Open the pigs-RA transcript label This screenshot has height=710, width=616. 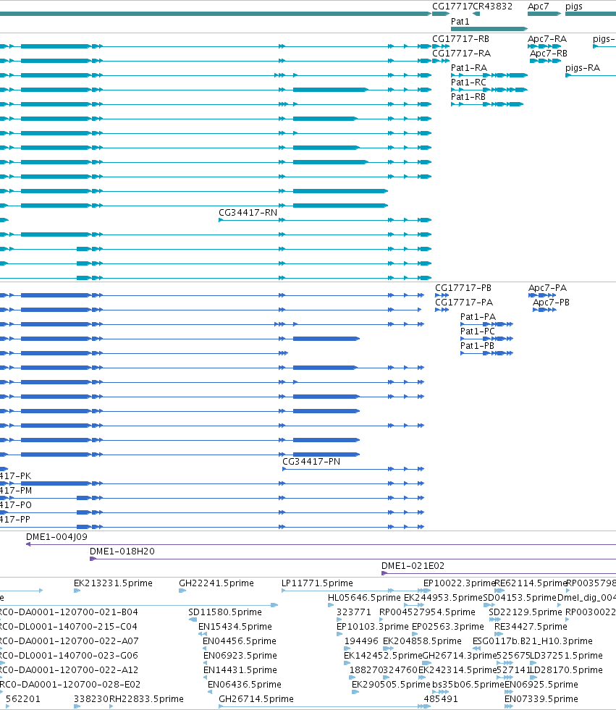click(583, 68)
